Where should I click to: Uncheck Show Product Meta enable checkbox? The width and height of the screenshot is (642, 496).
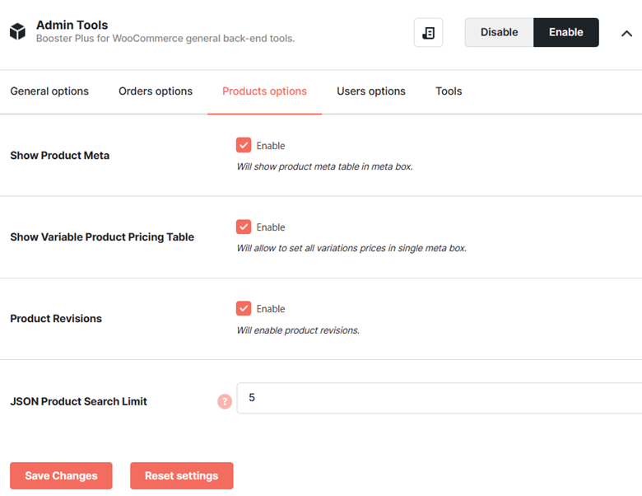click(244, 145)
